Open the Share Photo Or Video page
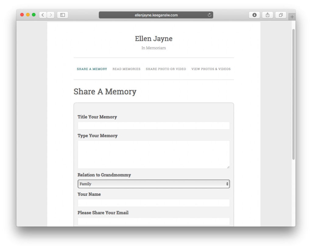Viewport: 312px width, 250px height. [x=166, y=69]
